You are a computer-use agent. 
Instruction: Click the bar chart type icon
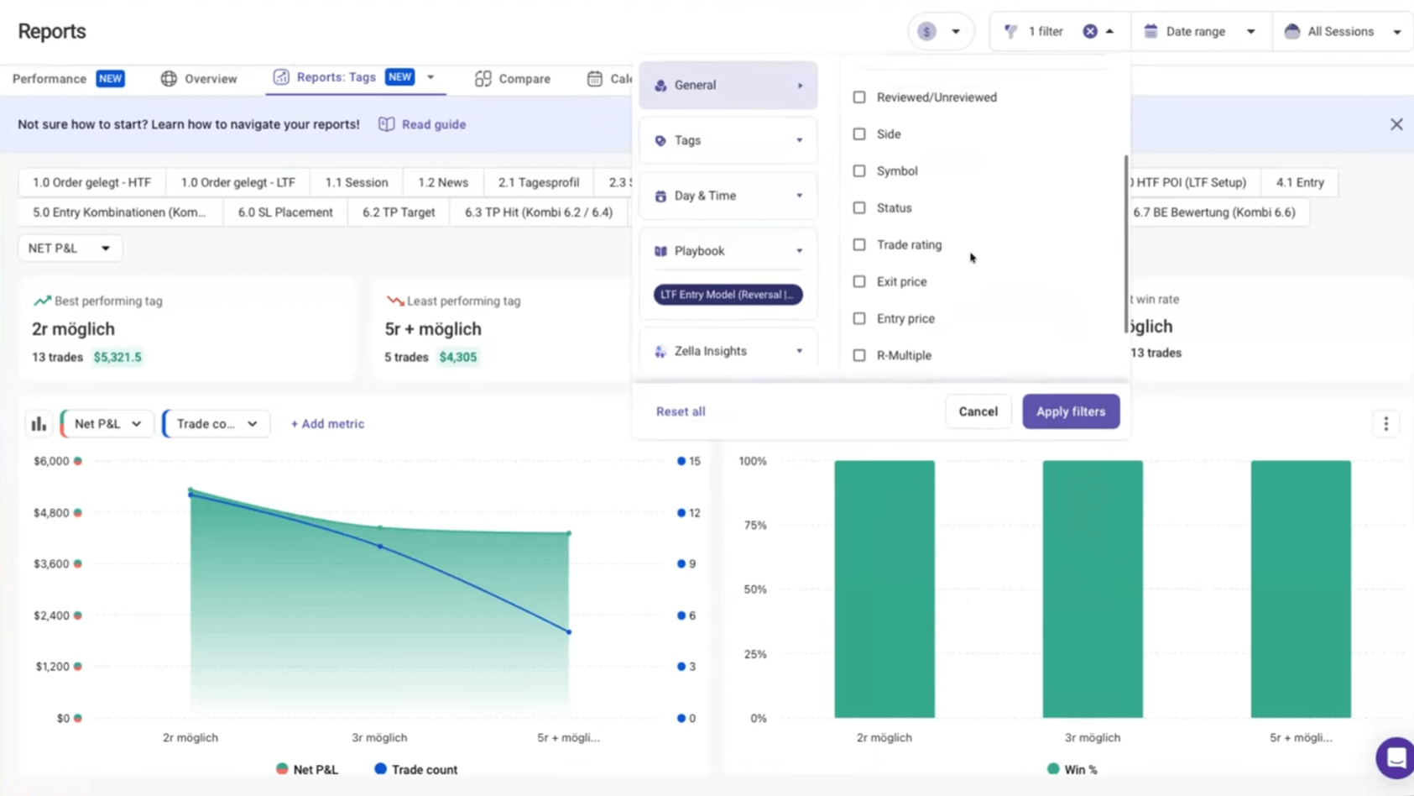click(39, 424)
